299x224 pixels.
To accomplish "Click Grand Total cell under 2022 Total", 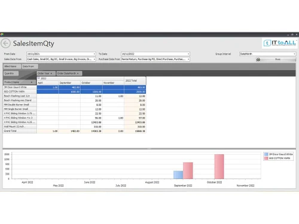I will (x=135, y=131).
